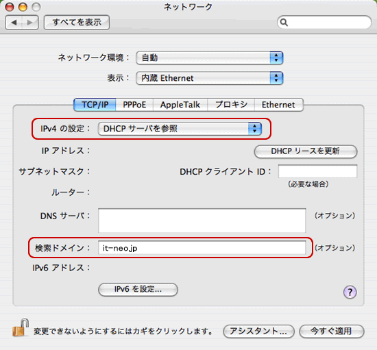Click the red close window button
The image size is (377, 350).
click(x=10, y=7)
